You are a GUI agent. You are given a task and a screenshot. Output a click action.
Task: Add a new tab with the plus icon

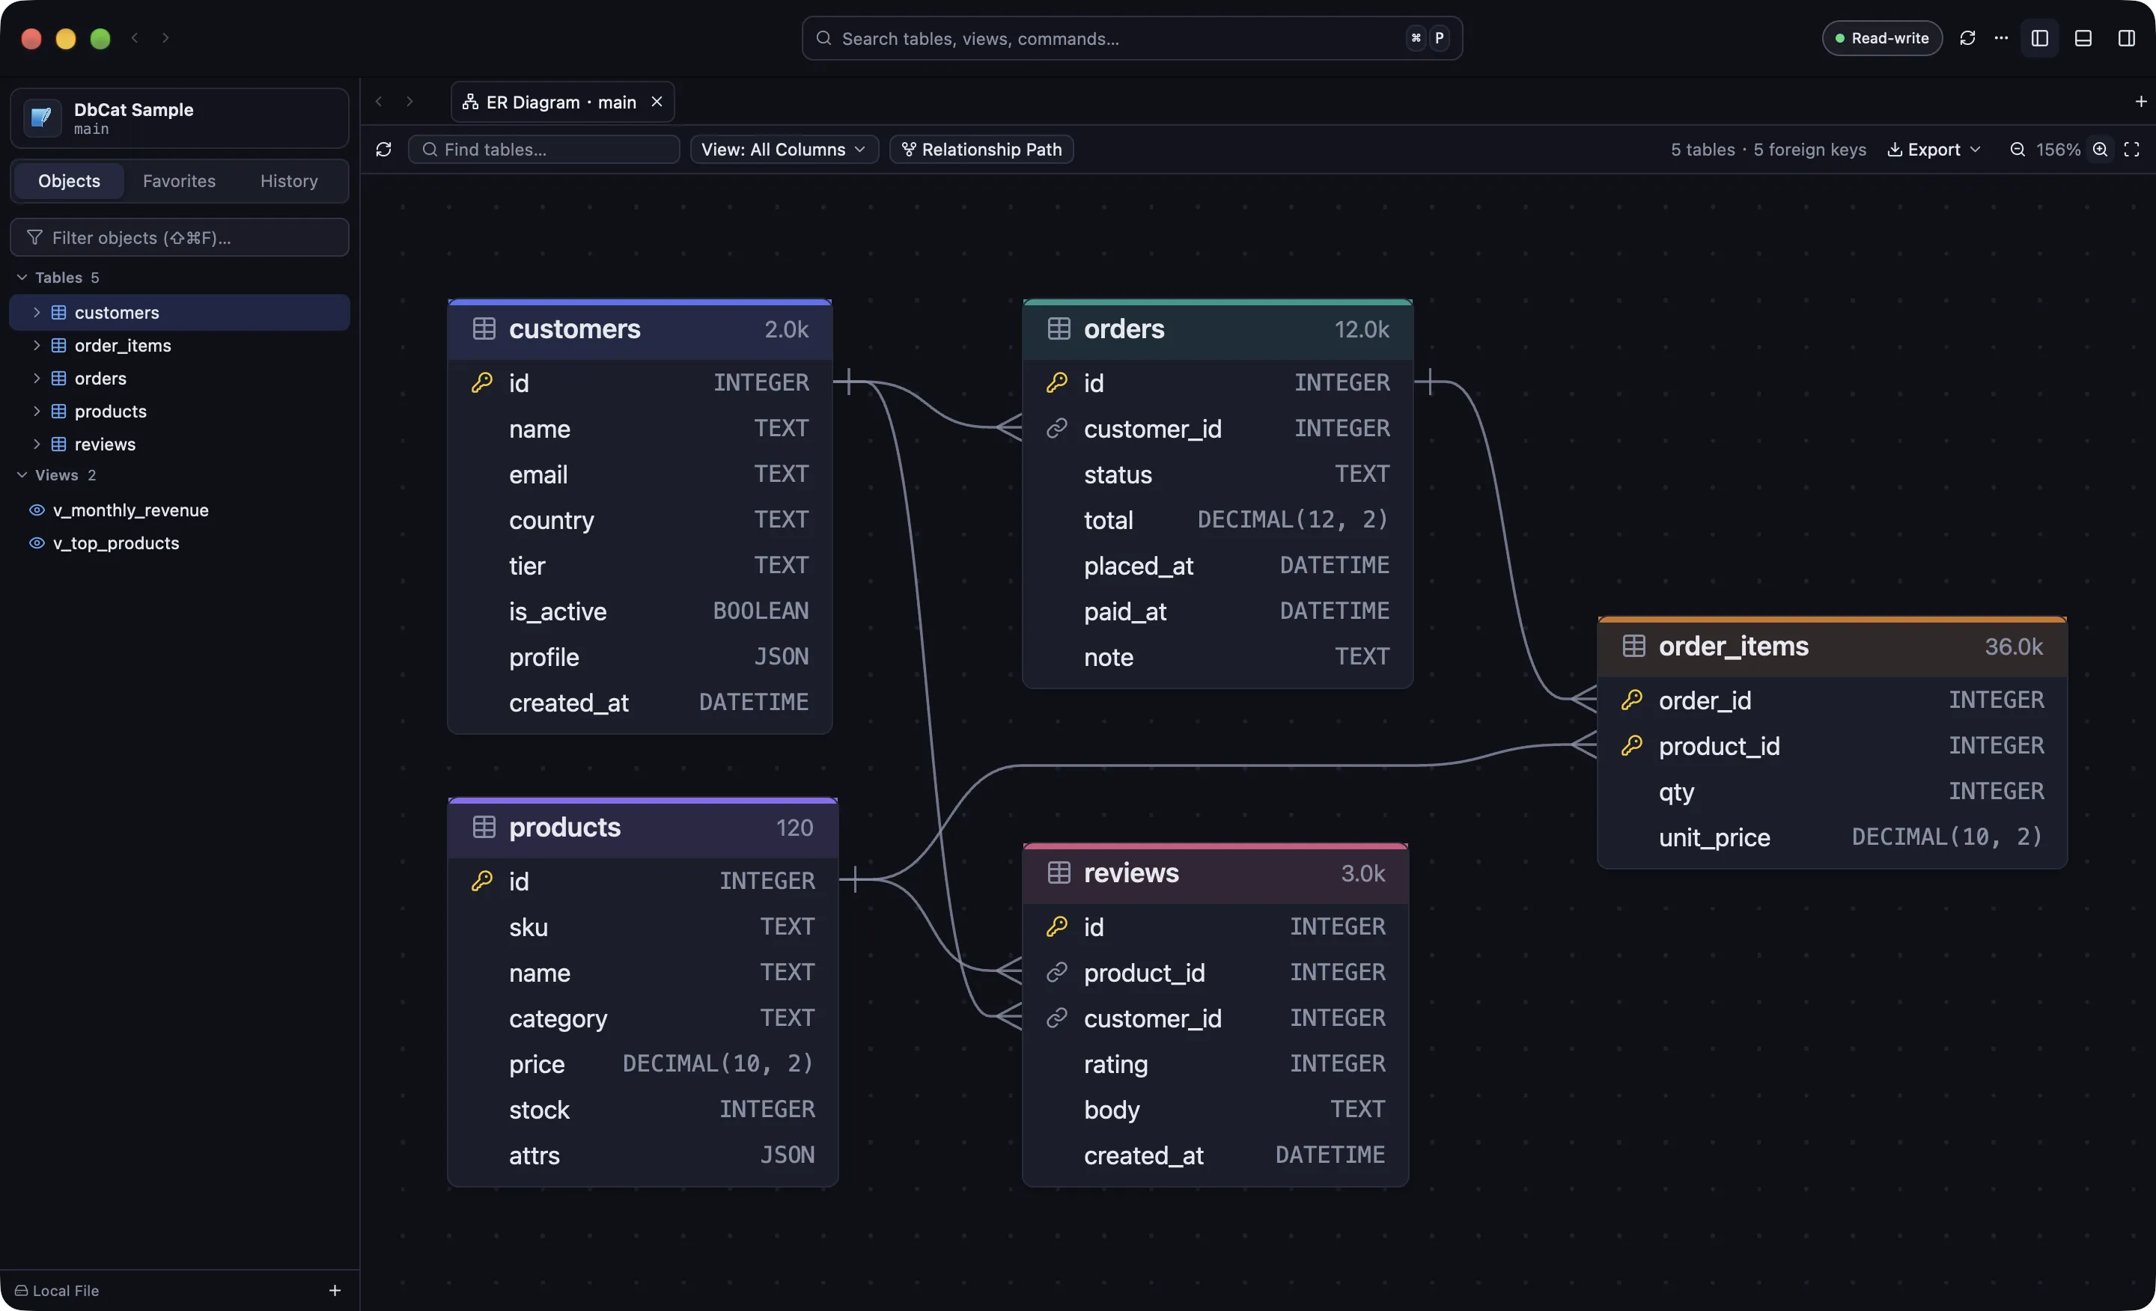[2140, 102]
